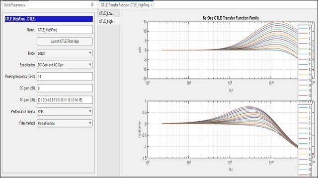Viewport: 318px width, 178px height.
Task: Click the DC gain (dB) field
Action: [x=65, y=88]
